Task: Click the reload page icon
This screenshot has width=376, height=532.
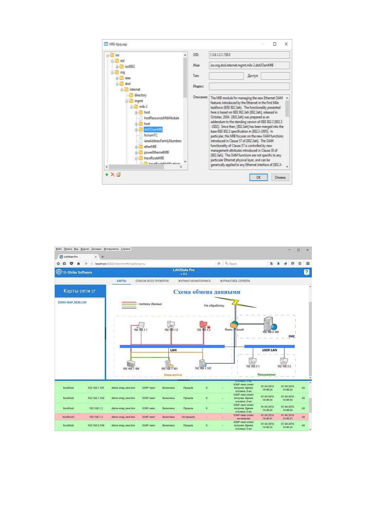Action: tap(219, 263)
